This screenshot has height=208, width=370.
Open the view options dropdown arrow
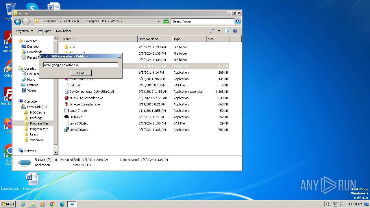click(x=219, y=31)
